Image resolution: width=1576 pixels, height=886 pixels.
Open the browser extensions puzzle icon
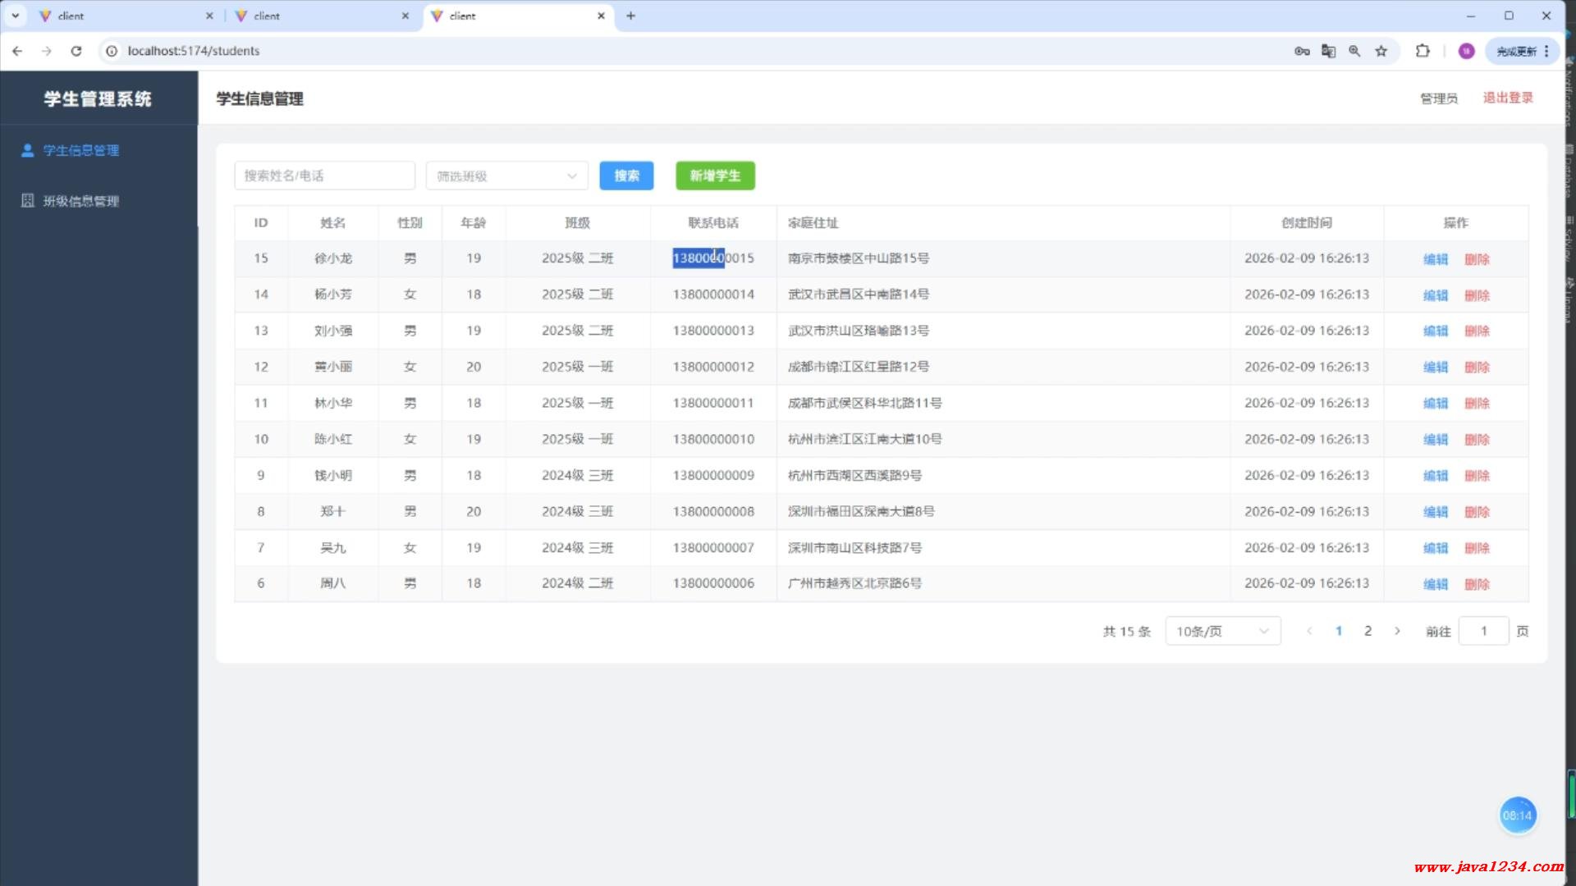(1423, 51)
